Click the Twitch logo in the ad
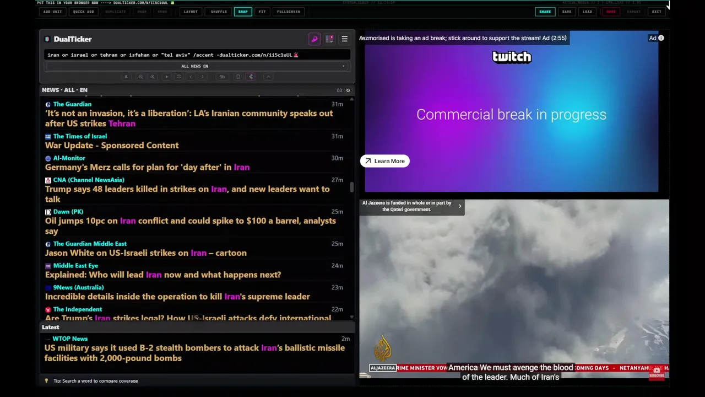Image resolution: width=705 pixels, height=397 pixels. 512,57
